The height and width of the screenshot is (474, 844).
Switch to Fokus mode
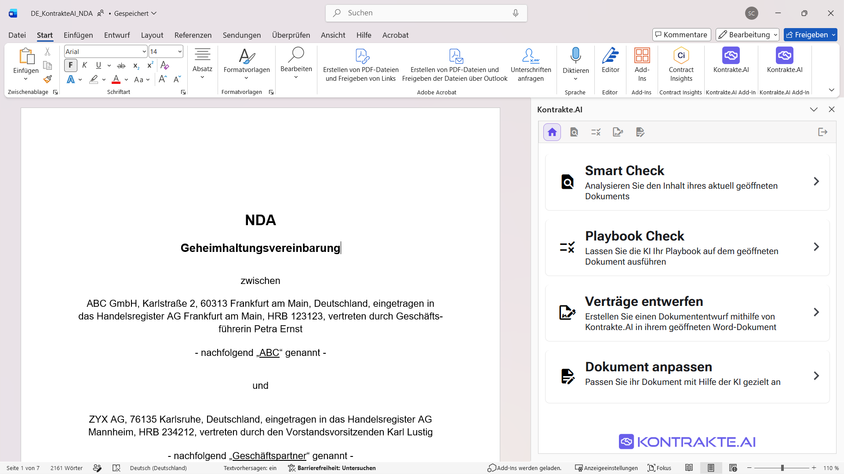[659, 468]
